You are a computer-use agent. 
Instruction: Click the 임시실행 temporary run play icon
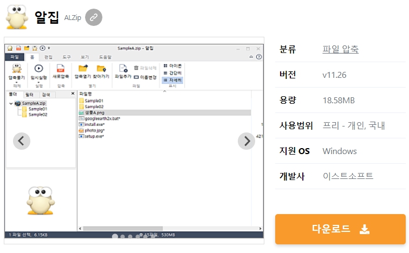[38, 69]
